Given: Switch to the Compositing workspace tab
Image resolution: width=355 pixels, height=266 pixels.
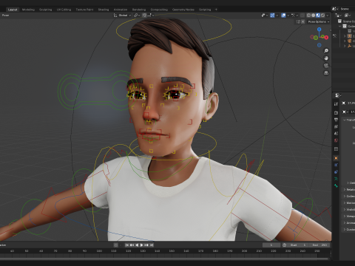Looking at the screenshot, I should 159,10.
